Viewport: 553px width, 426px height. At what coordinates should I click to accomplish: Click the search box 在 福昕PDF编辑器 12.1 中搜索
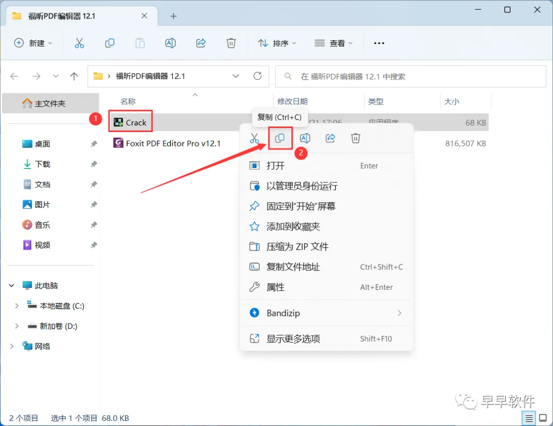411,76
